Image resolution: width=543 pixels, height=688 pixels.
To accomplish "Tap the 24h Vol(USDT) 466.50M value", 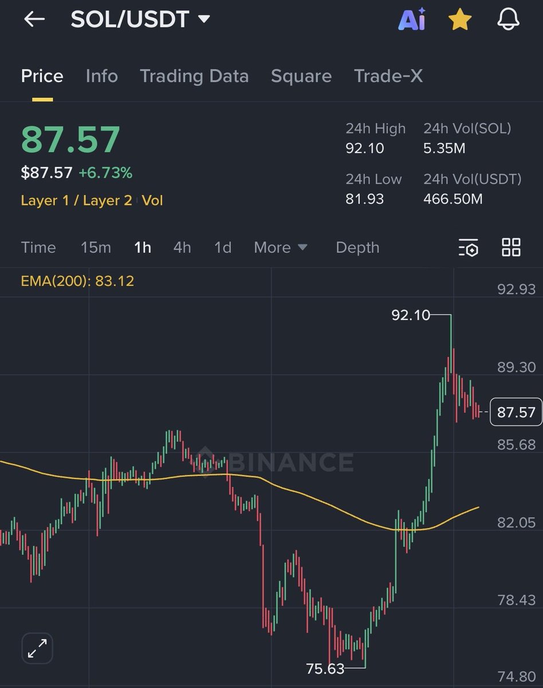I will pos(453,199).
